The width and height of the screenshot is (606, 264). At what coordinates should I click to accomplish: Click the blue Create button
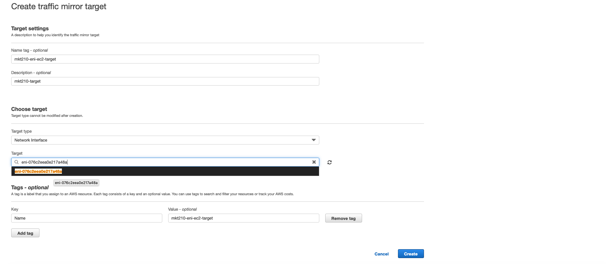pyautogui.click(x=410, y=254)
